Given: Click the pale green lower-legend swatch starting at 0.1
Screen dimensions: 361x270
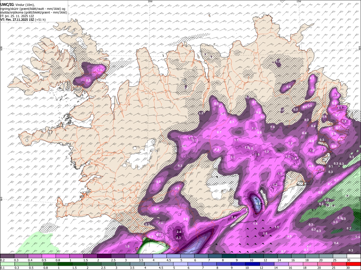Looking at the screenshot, I should pyautogui.click(x=7, y=264).
